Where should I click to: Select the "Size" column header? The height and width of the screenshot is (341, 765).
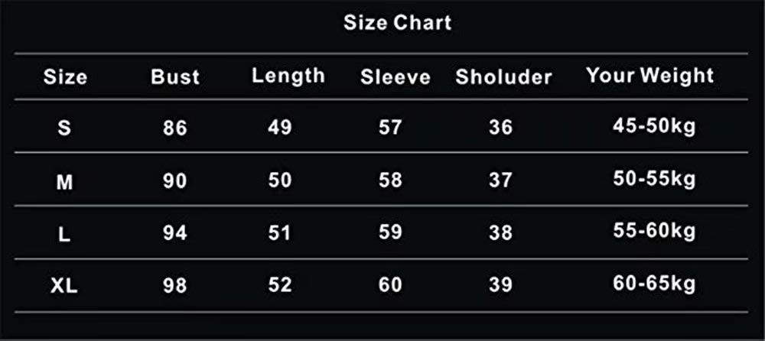point(65,77)
